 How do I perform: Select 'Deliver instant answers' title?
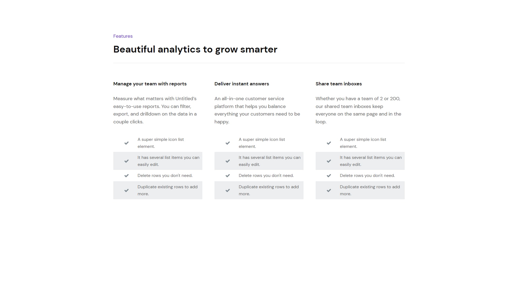coord(241,84)
